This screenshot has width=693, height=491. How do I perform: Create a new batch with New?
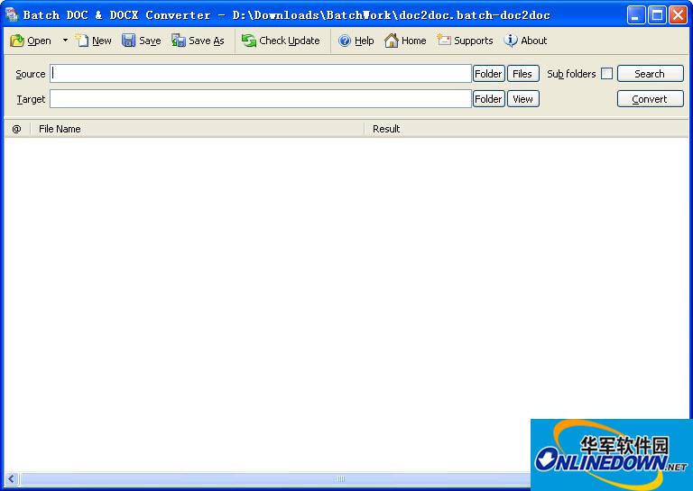click(x=93, y=41)
